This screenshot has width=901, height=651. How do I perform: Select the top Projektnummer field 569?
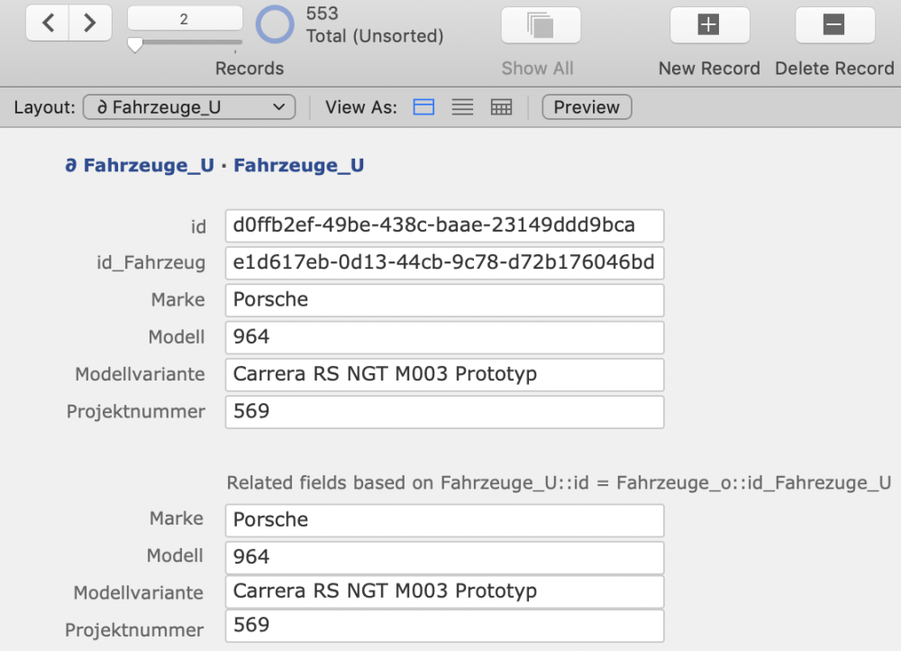444,412
